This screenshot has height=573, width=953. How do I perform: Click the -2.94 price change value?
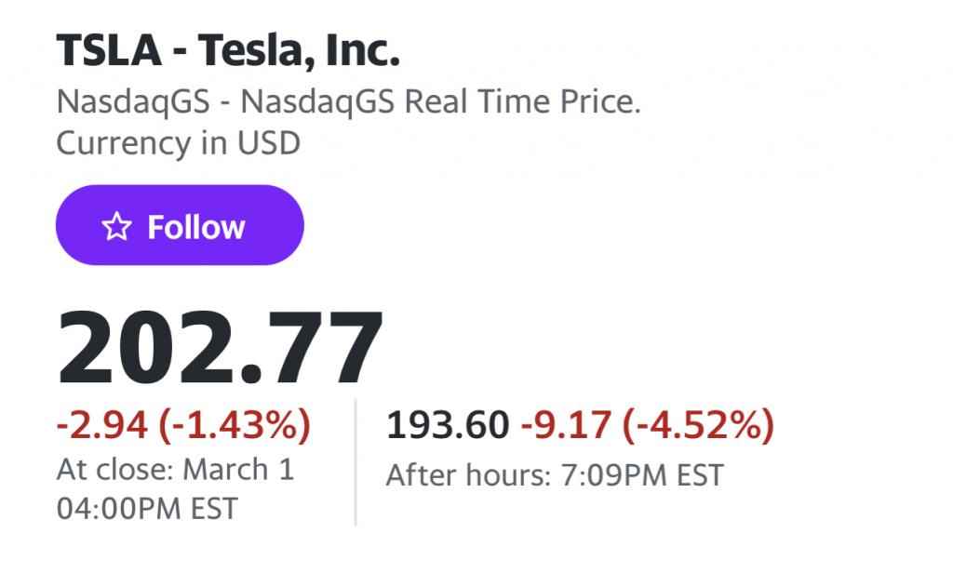point(102,426)
